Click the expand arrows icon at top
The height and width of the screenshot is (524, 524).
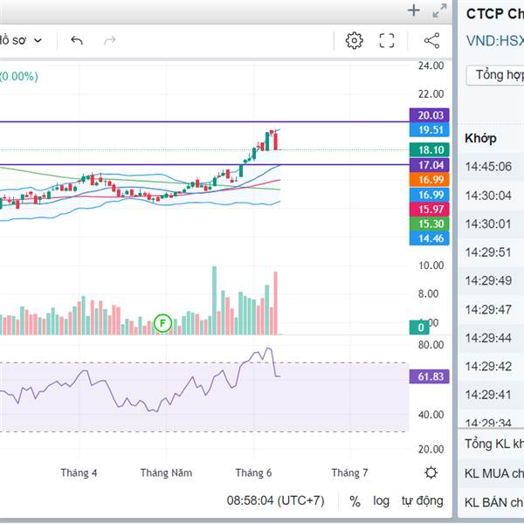click(x=439, y=11)
